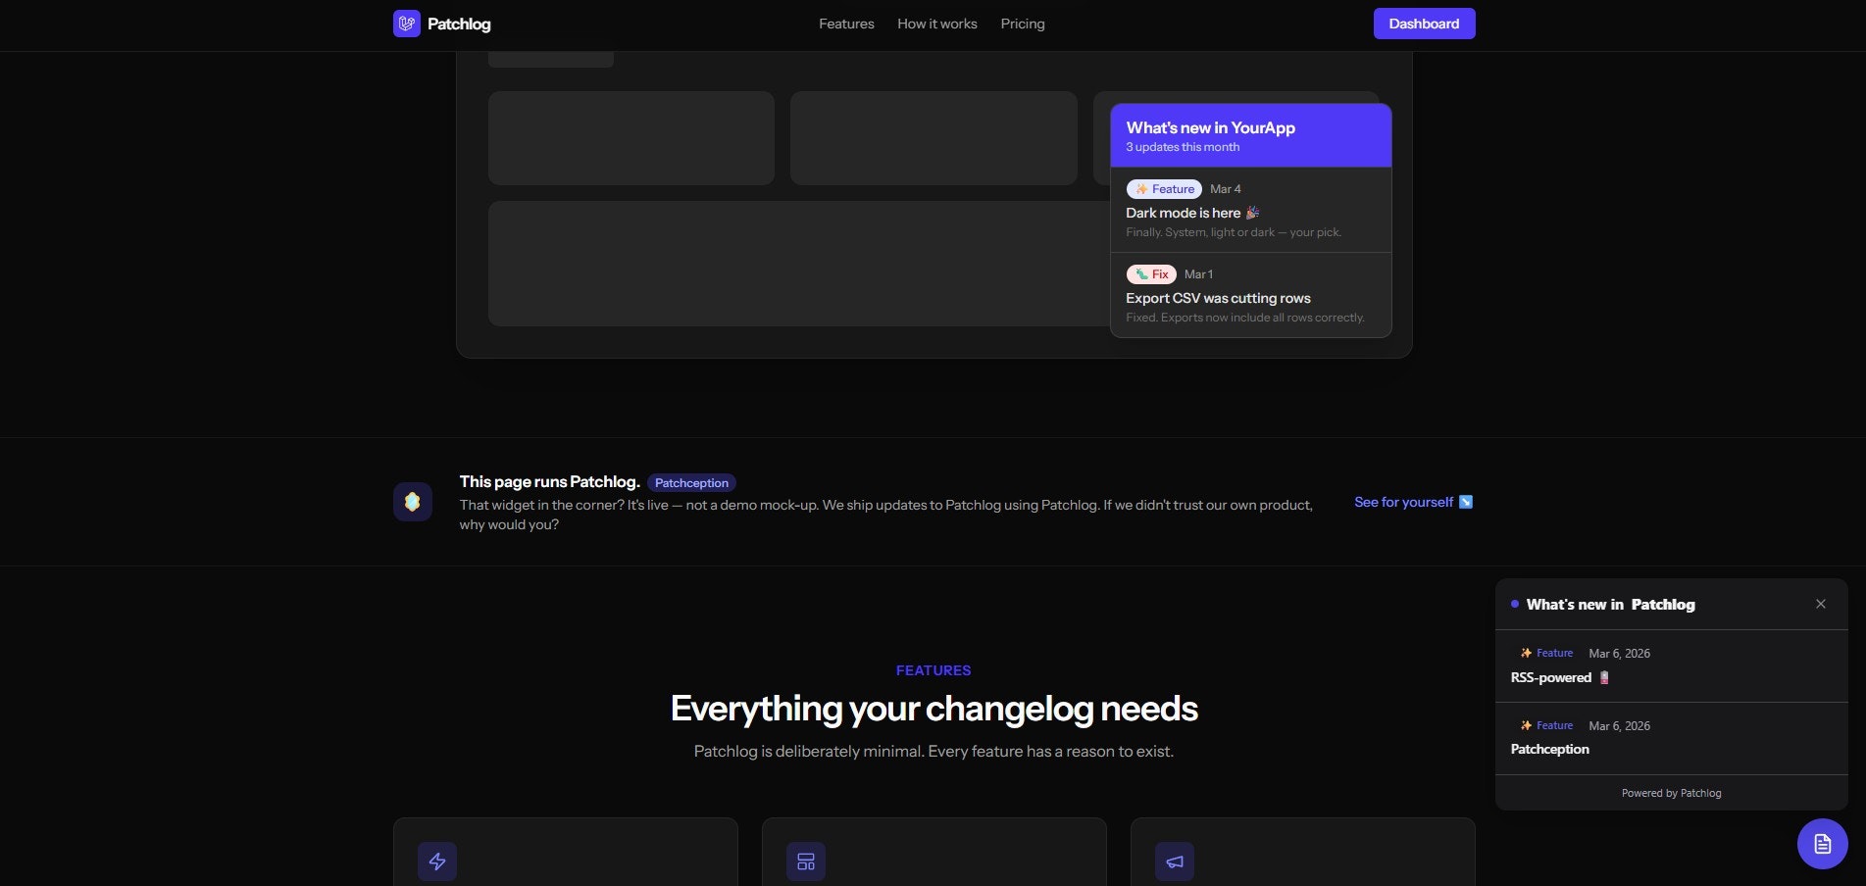Open the floating changelog widget launcher

1821,843
